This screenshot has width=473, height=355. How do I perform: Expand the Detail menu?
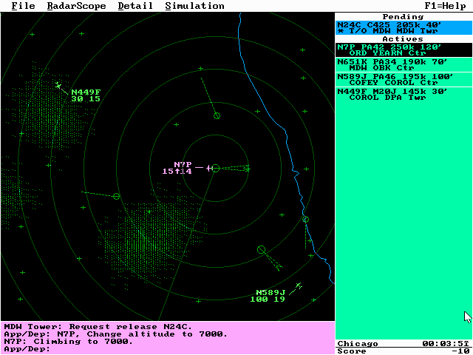(x=135, y=6)
